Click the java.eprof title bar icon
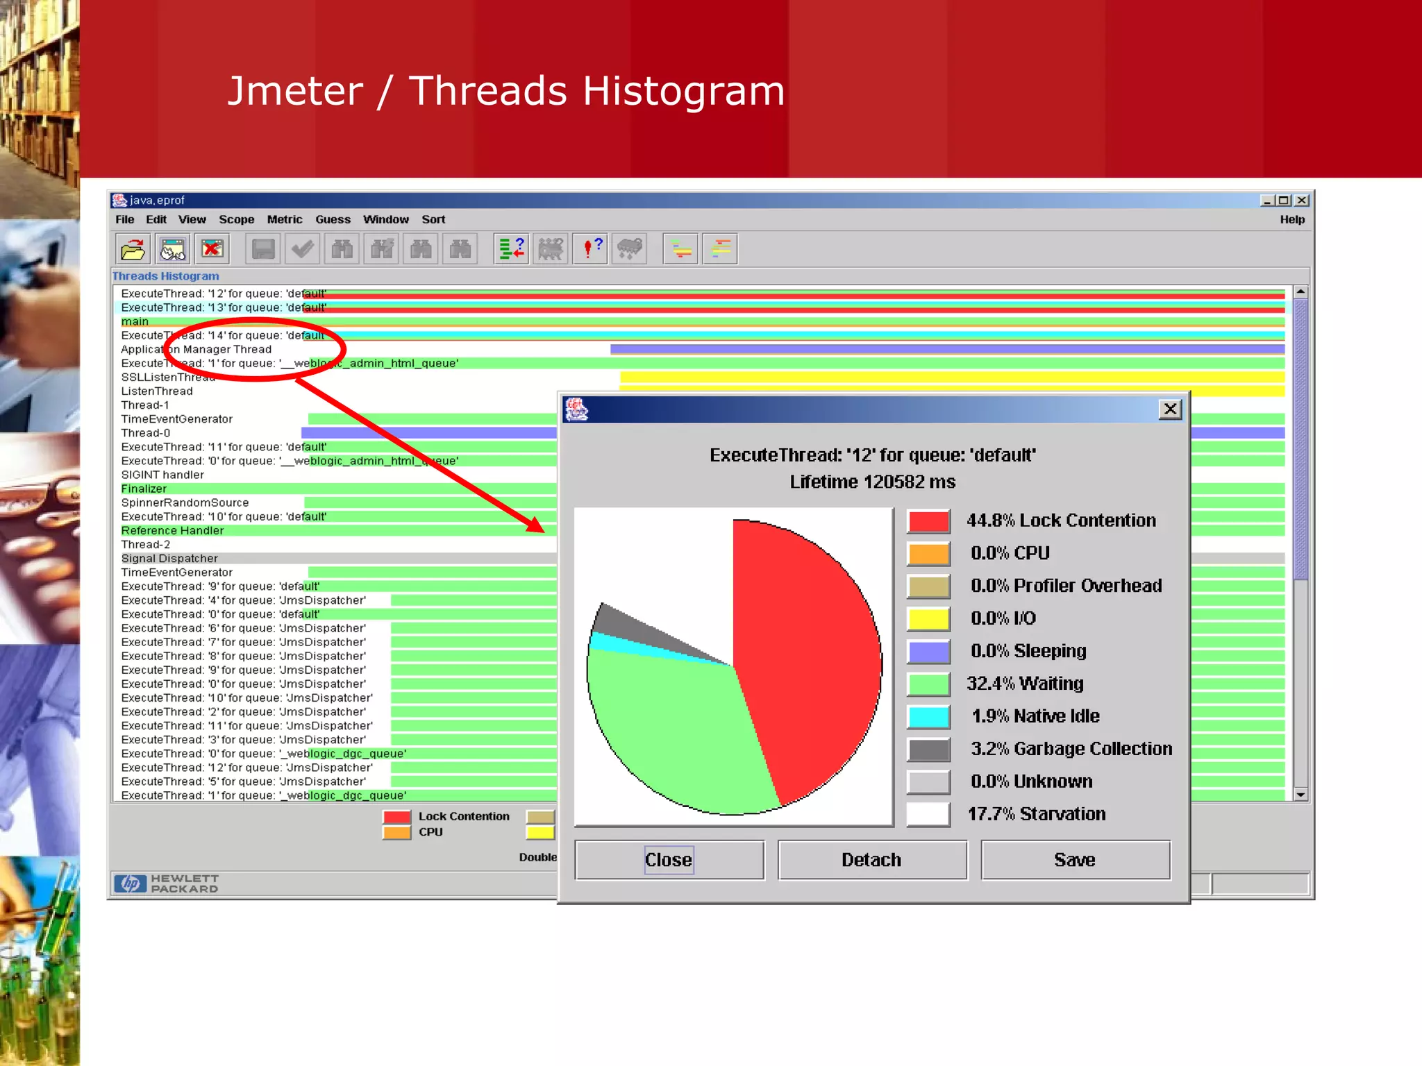 coord(119,200)
